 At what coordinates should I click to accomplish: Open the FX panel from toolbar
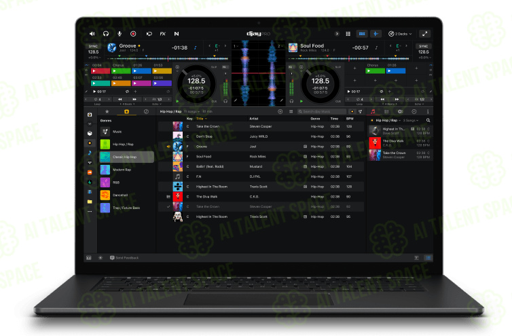[162, 34]
